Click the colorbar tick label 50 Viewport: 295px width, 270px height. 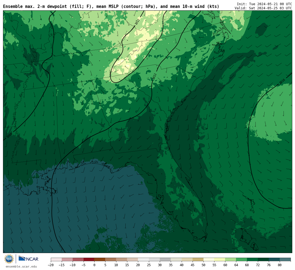click(203, 265)
